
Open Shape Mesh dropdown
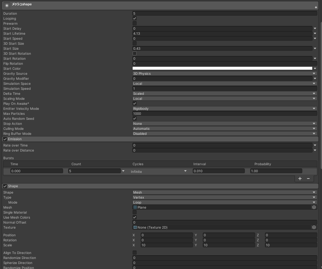click(x=225, y=192)
